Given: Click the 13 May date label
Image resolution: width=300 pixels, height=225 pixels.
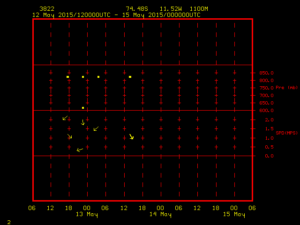Looking at the screenshot, I should tap(87, 214).
